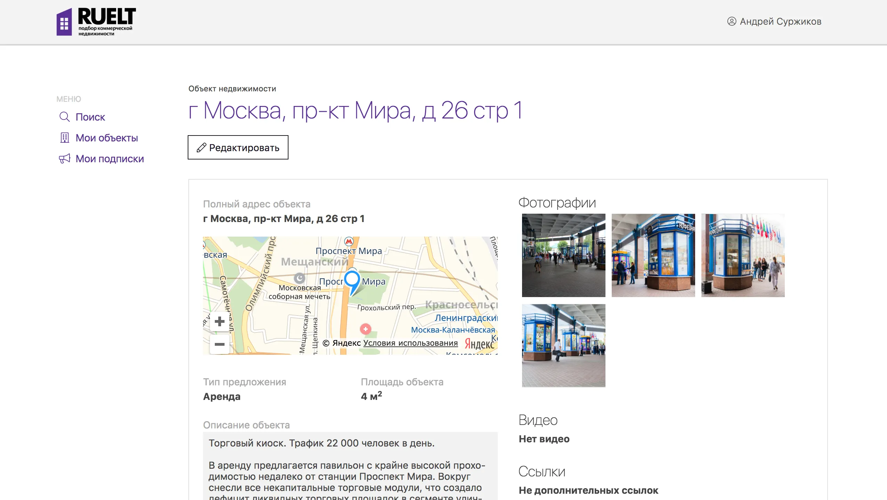
Task: Go to Мои подписки in the menu
Action: 109,159
